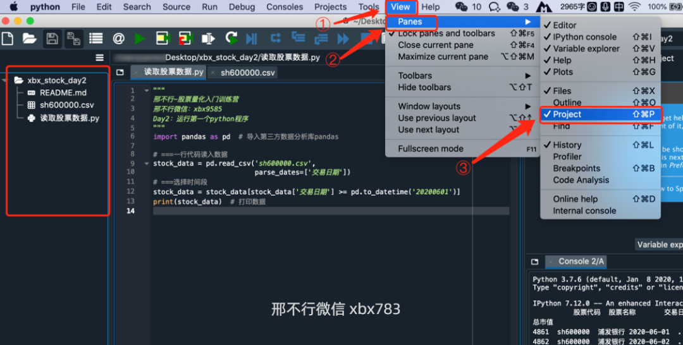Toggle Lock panes and toolbars
683x345 pixels.
[462, 33]
